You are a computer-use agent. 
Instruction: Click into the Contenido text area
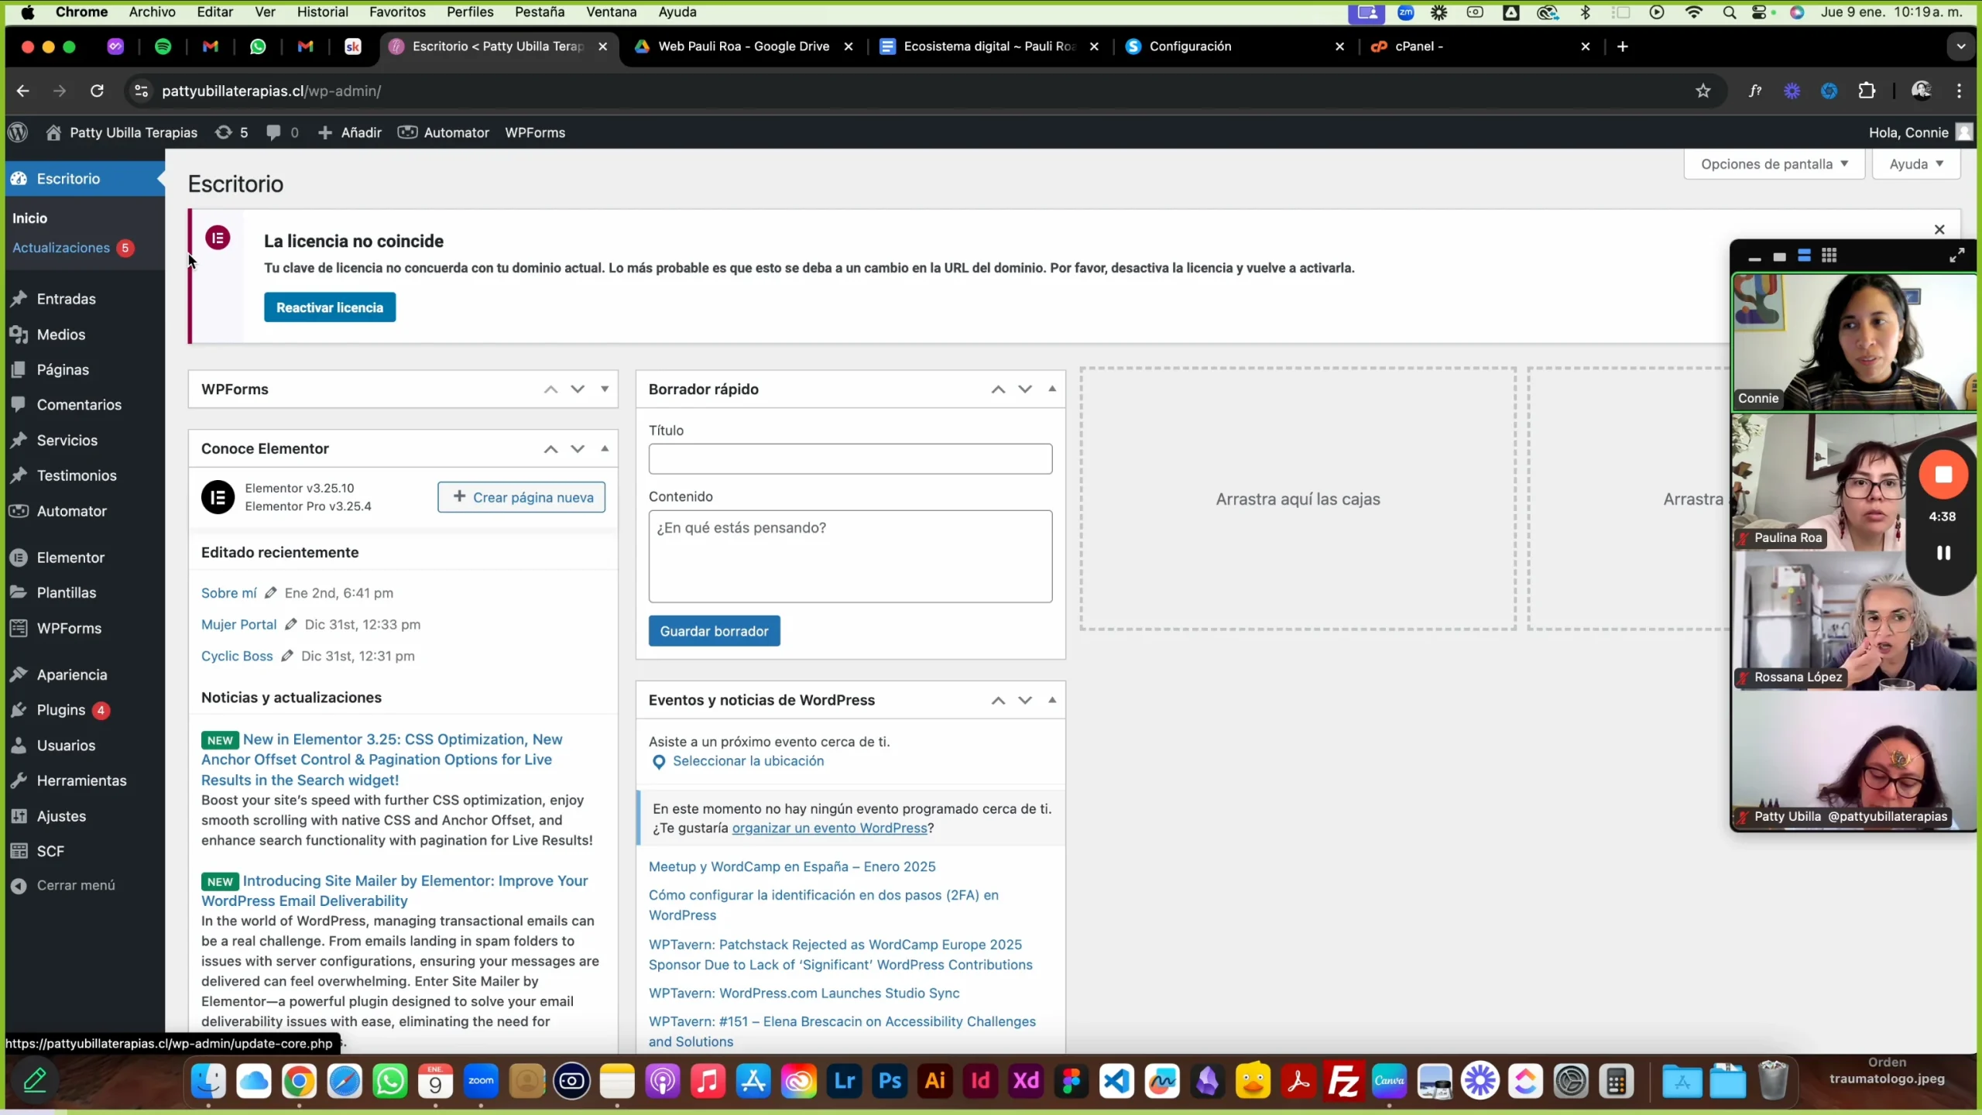click(850, 556)
